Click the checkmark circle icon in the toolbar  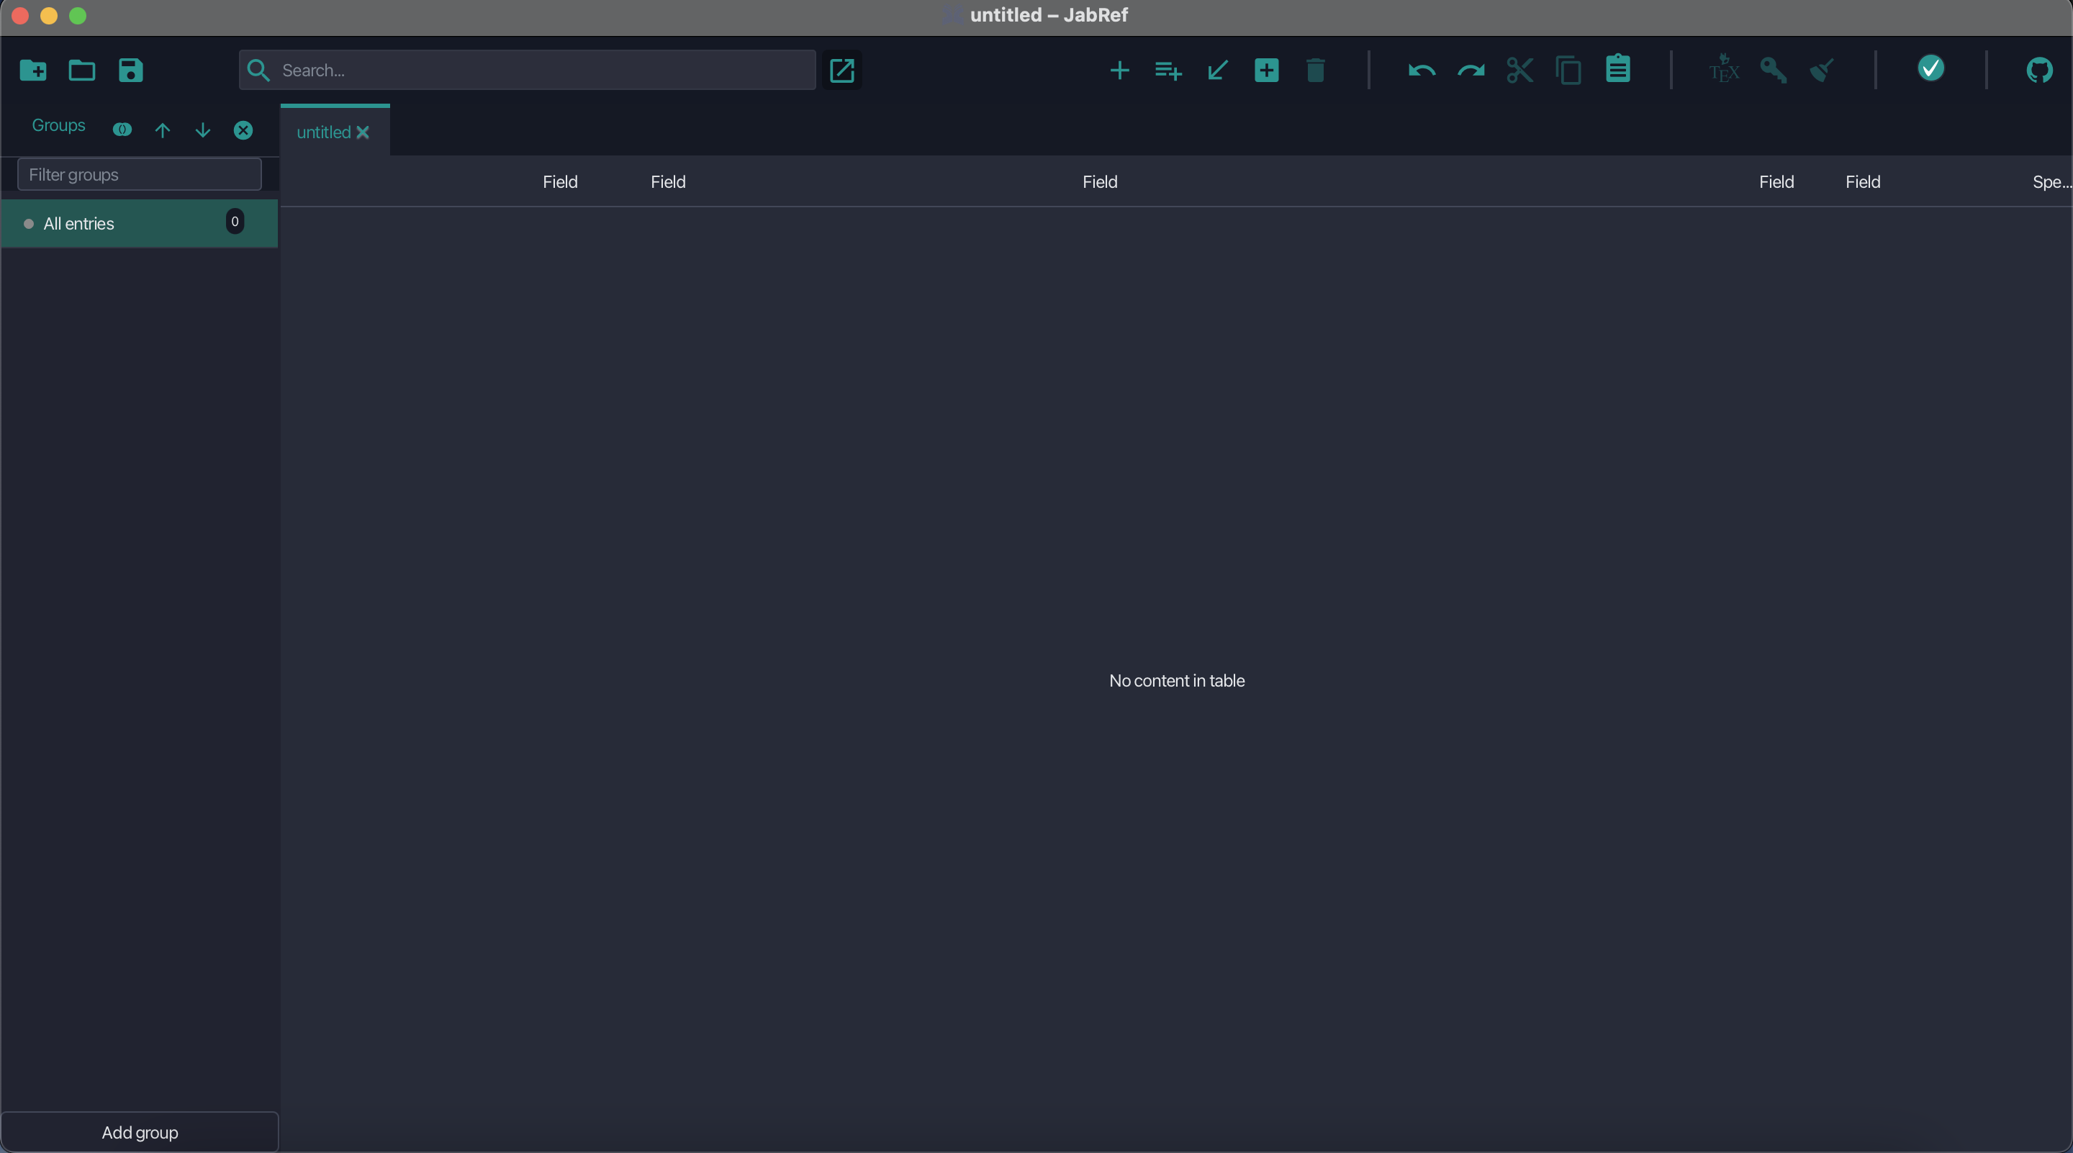click(1930, 68)
